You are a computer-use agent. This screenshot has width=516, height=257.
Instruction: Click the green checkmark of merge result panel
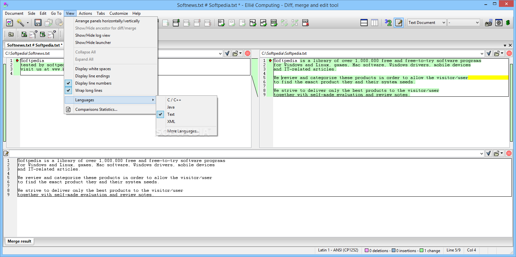point(488,153)
